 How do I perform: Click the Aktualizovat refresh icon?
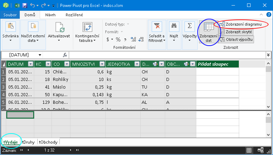tap(59, 27)
